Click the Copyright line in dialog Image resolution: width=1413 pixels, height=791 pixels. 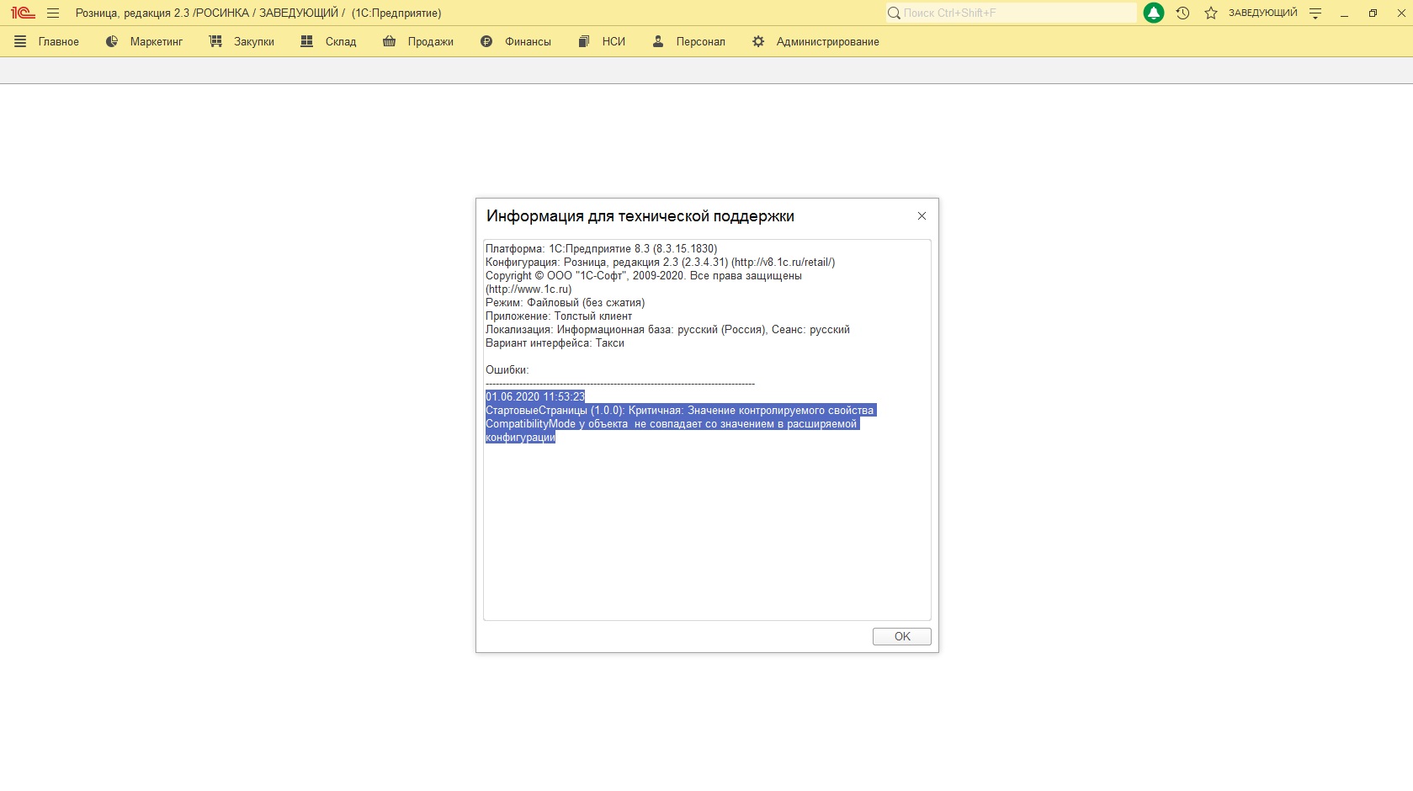(x=643, y=276)
